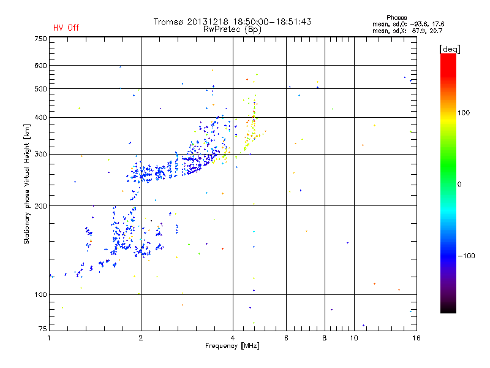This screenshot has width=490, height=368.
Task: Click the red 'HV Off' status text
Action: click(x=66, y=28)
